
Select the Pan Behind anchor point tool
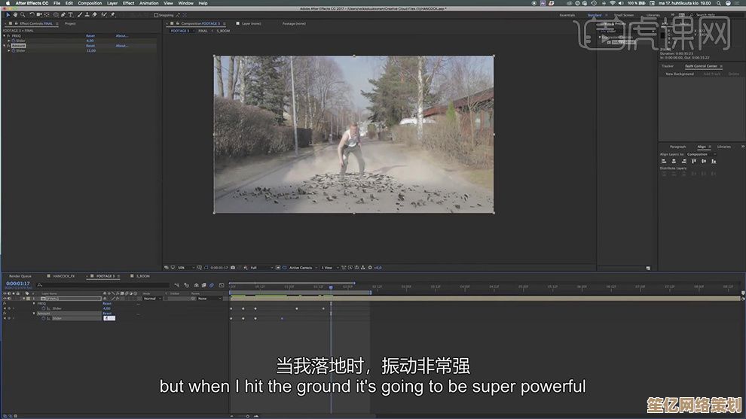[x=47, y=15]
